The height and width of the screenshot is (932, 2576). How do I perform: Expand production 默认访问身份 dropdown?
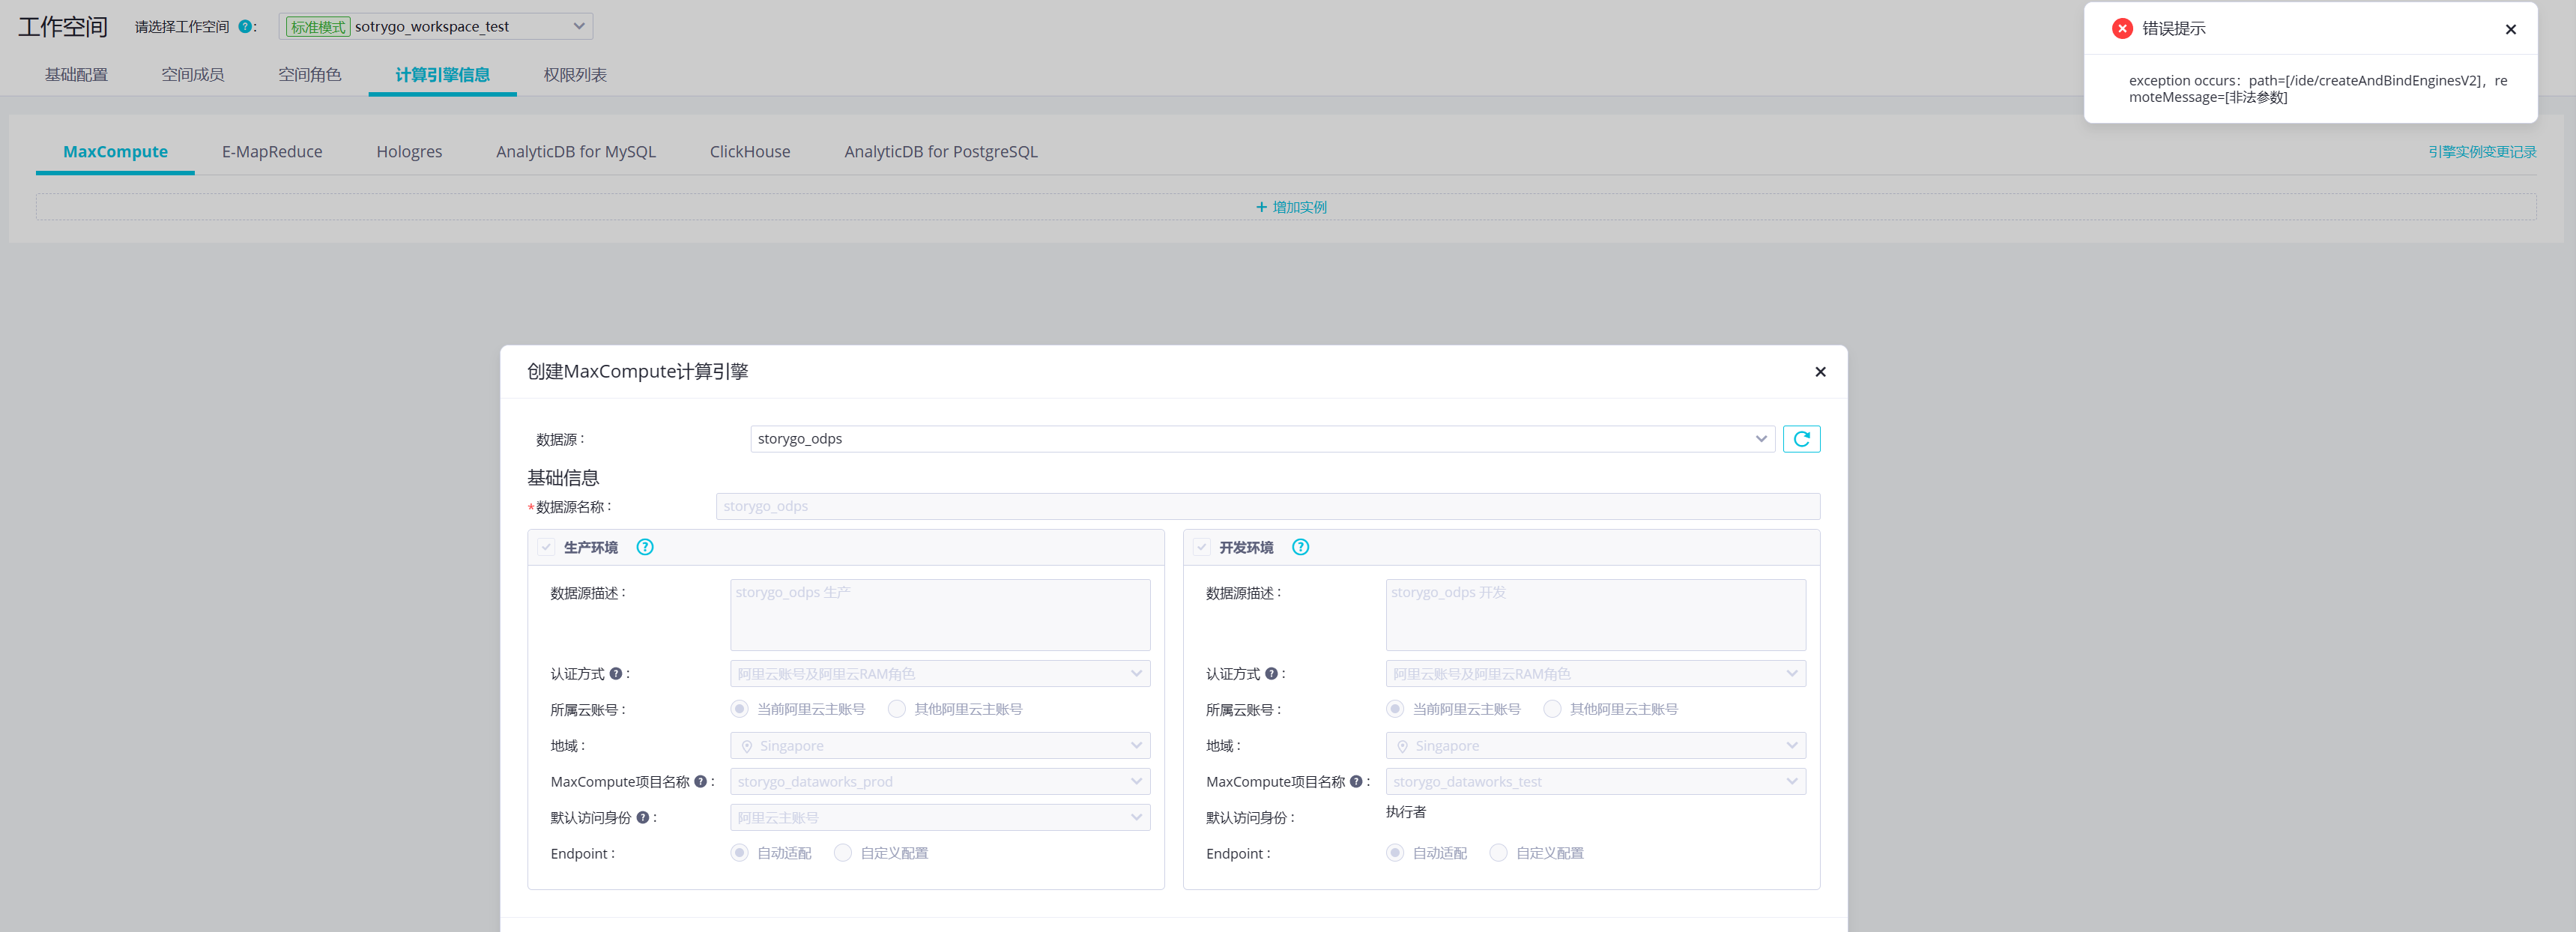click(x=940, y=818)
